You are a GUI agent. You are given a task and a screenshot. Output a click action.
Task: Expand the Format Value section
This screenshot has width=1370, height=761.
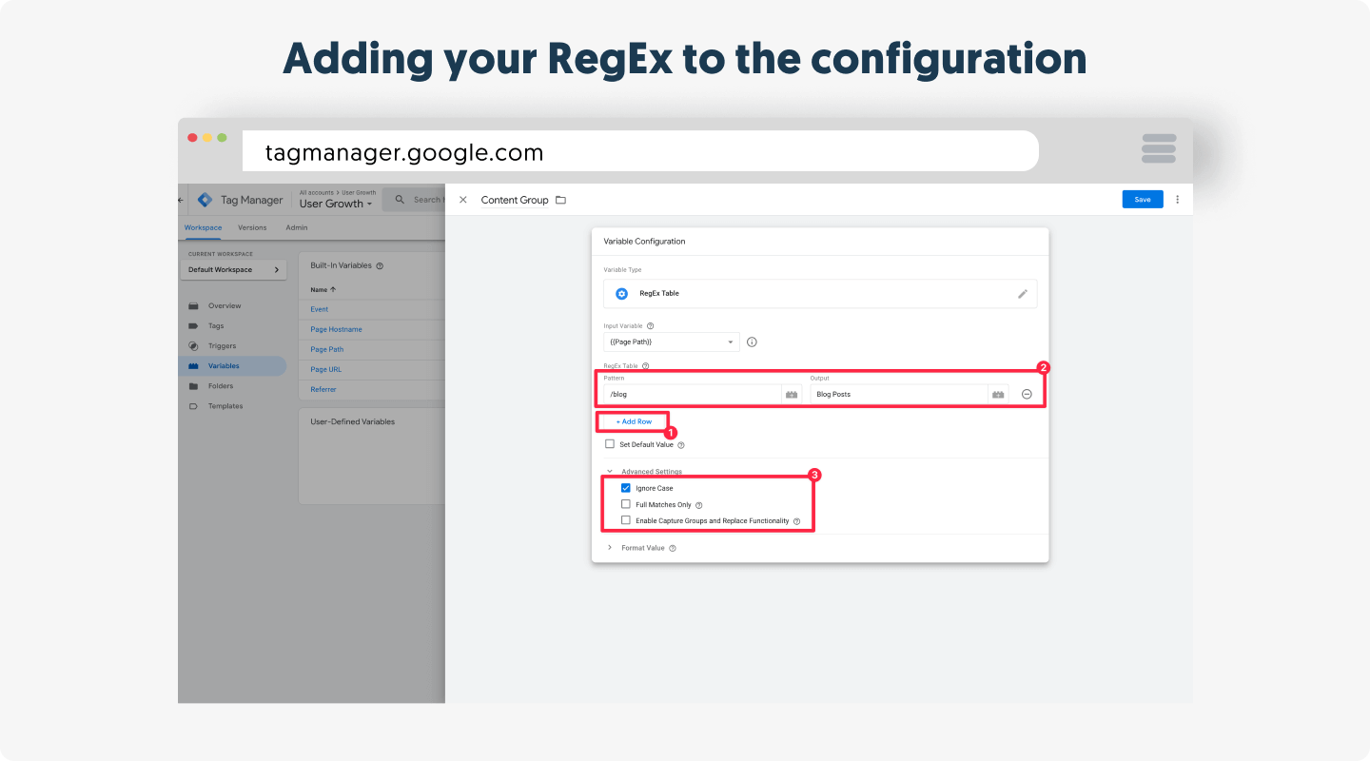tap(610, 548)
